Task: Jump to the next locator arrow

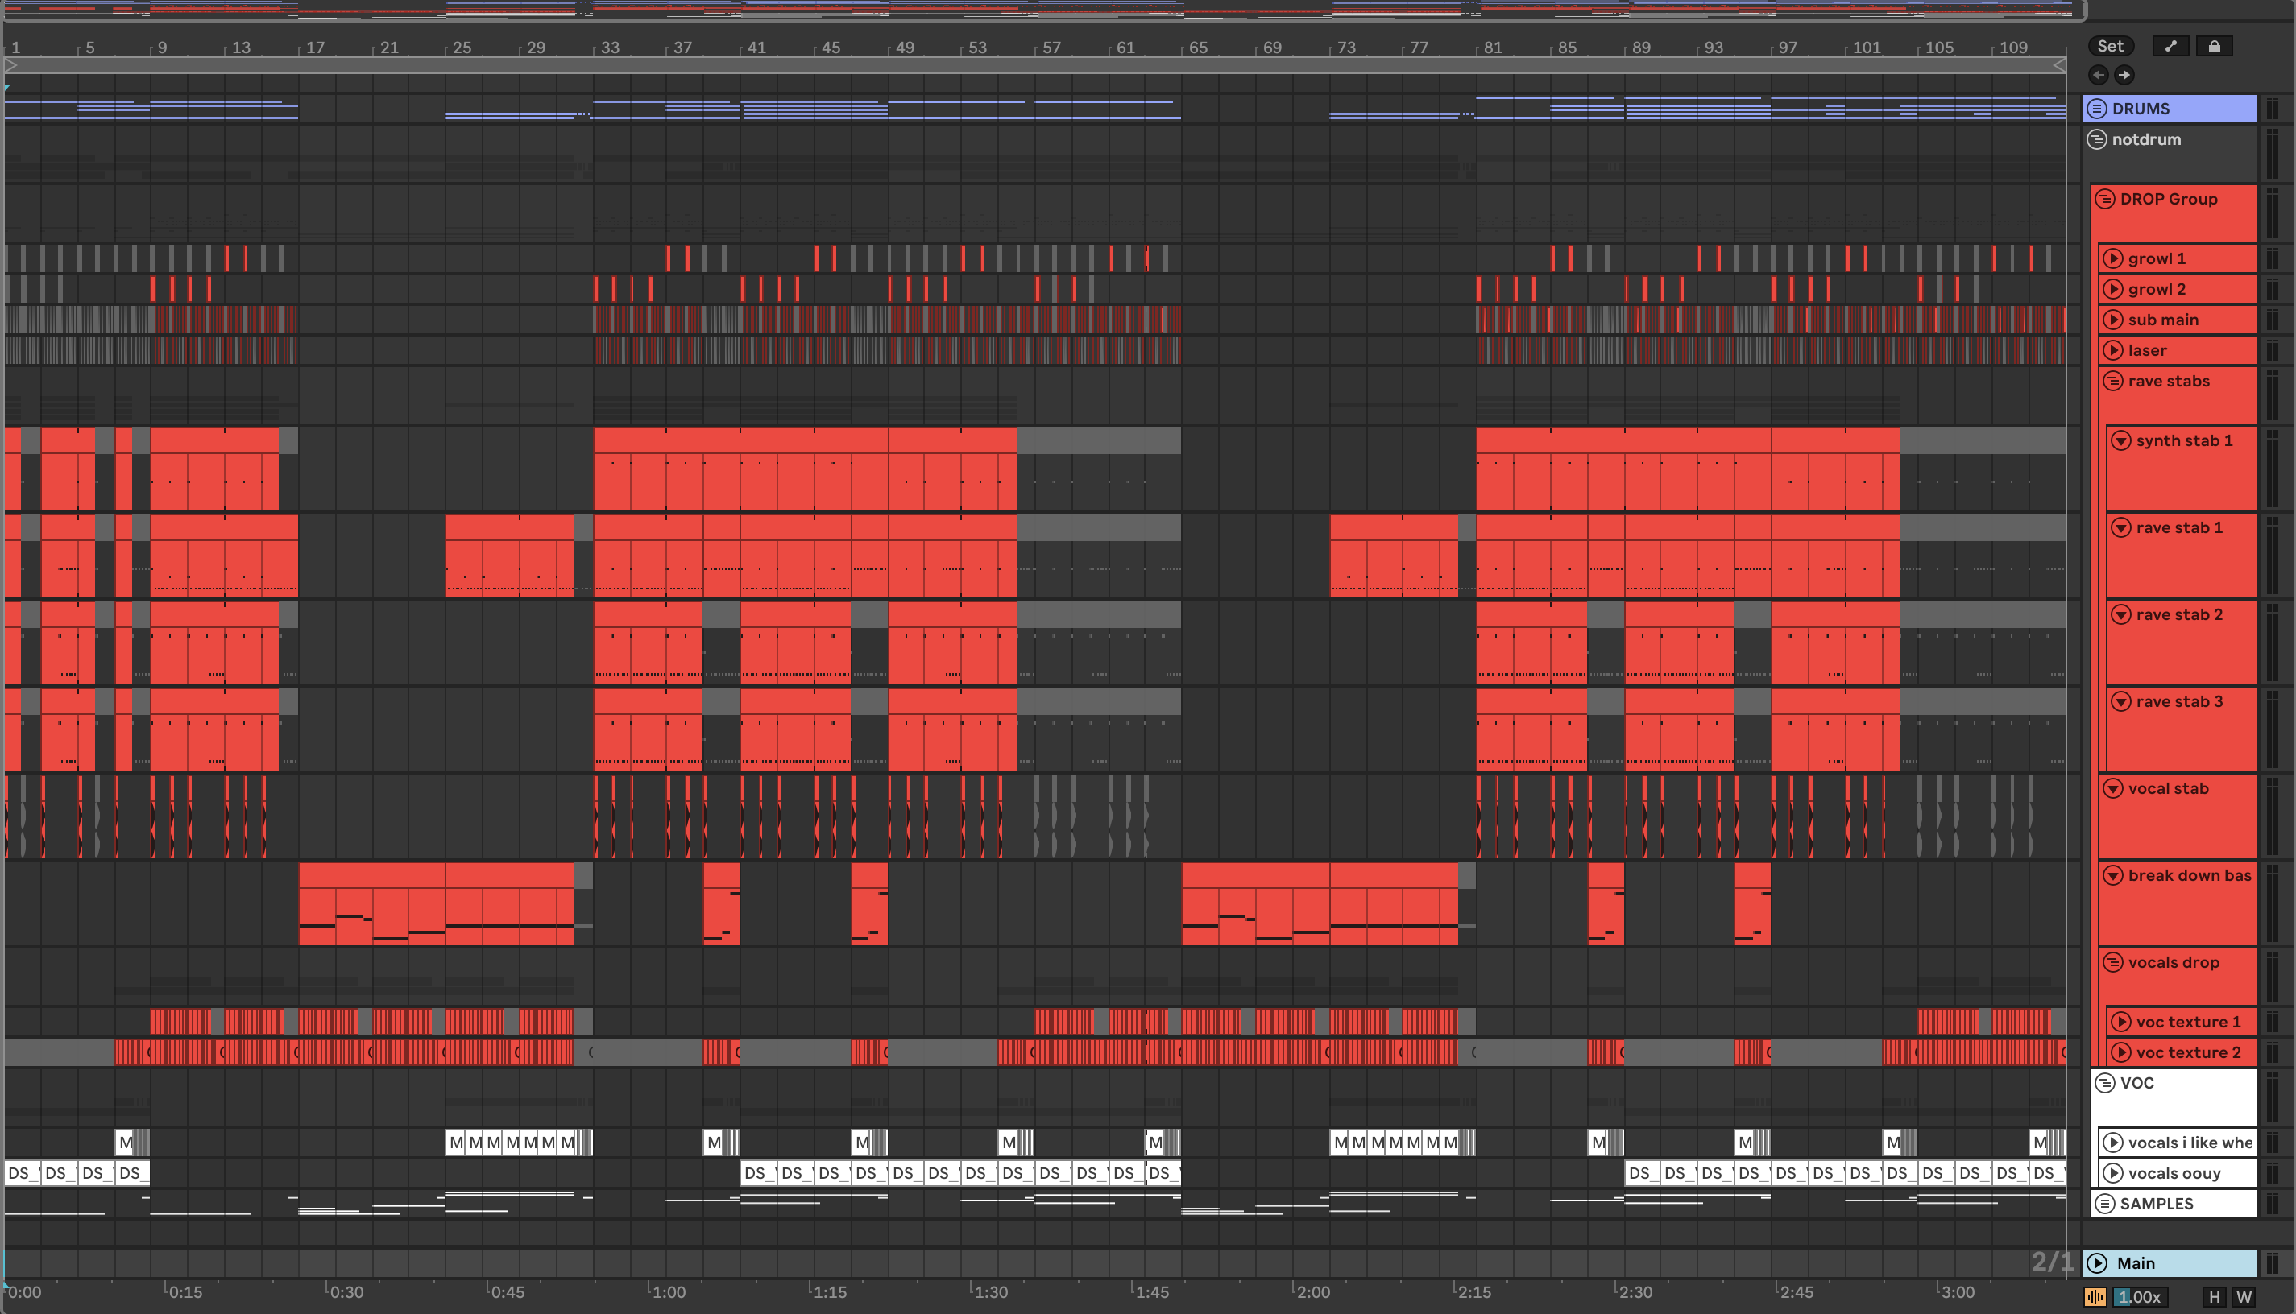Action: 2124,75
